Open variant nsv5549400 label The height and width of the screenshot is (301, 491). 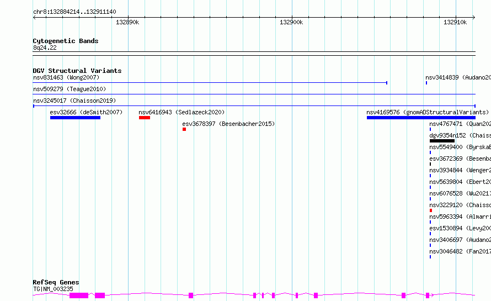(x=460, y=147)
